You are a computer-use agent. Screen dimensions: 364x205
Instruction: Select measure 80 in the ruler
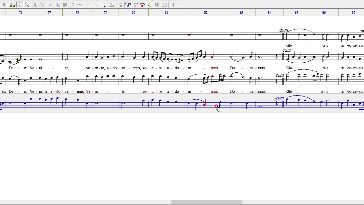tap(134, 13)
